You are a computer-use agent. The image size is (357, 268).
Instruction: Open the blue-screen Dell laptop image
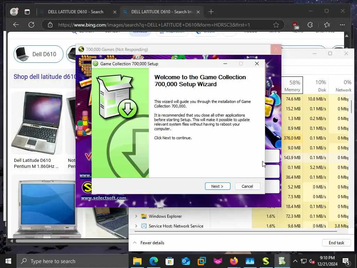[x=47, y=209]
